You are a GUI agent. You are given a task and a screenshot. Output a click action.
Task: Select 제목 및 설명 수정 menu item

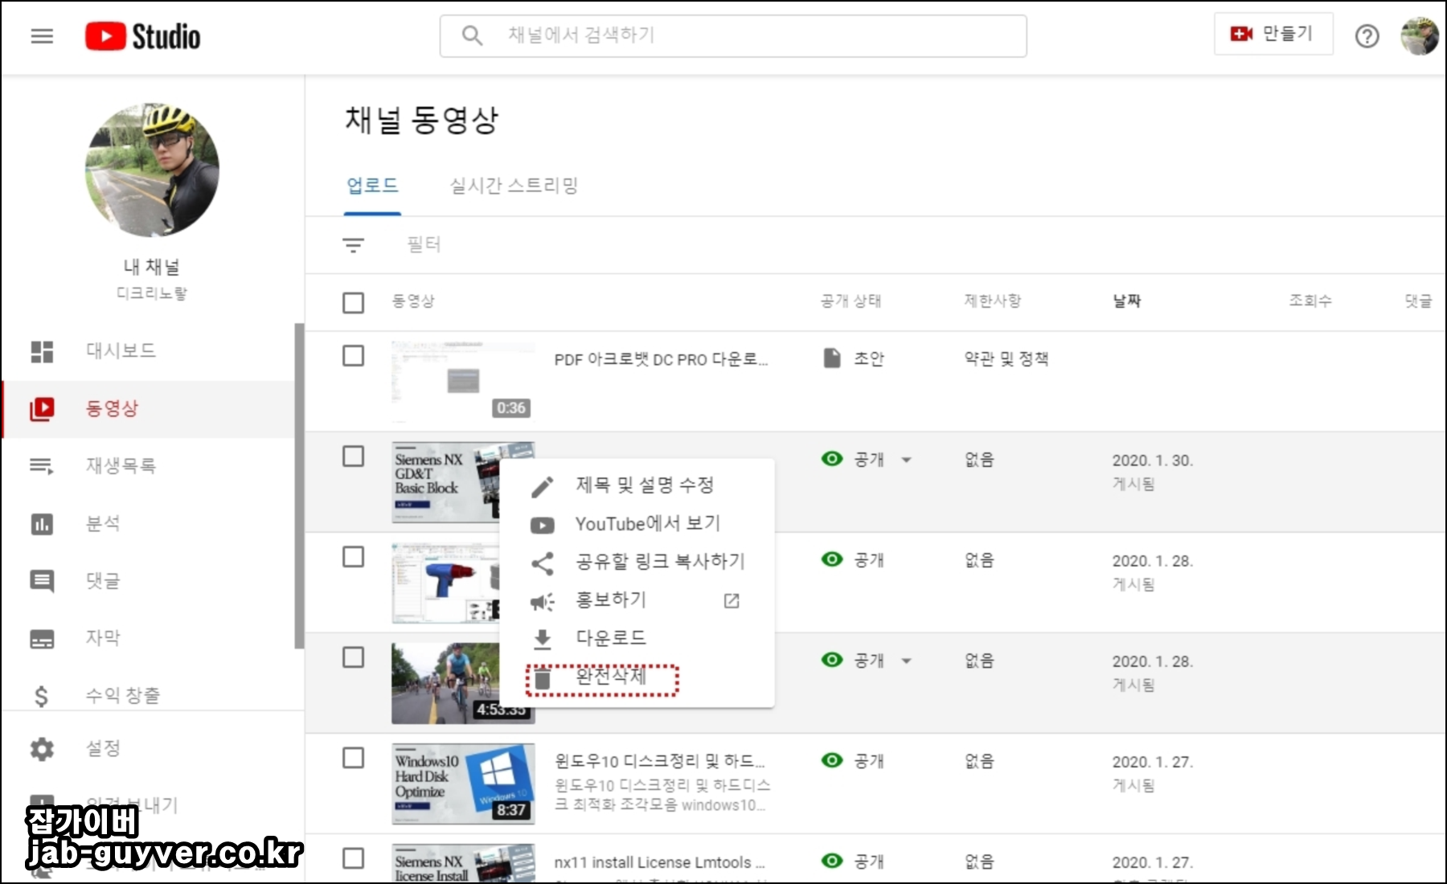(637, 485)
